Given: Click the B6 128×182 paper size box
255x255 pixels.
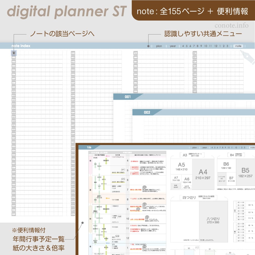Looking at the screenshot, I should coord(226,165).
